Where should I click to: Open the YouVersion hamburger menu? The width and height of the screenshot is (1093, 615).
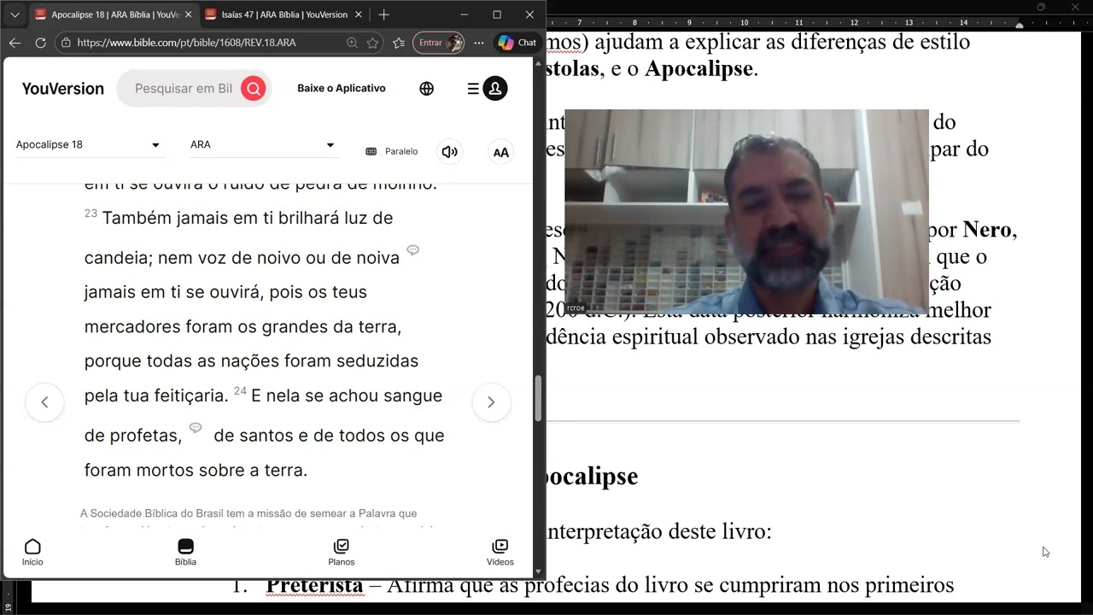pyautogui.click(x=473, y=88)
